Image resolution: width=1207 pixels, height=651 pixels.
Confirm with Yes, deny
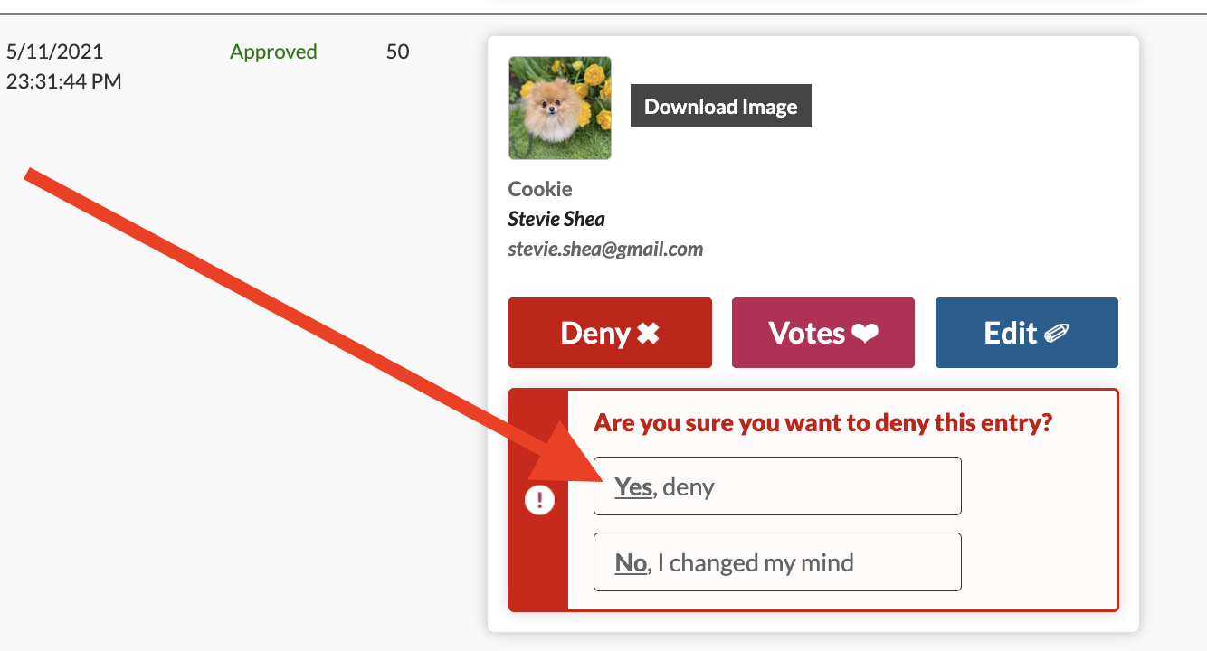[777, 486]
